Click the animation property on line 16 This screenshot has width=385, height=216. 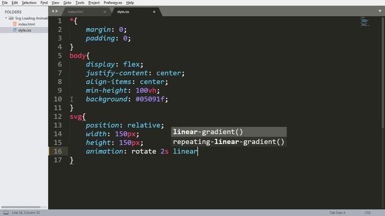pyautogui.click(x=104, y=151)
